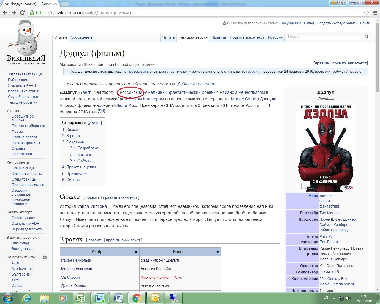The image size is (380, 304).
Task: Open the Chrome hamburger menu
Action: click(375, 12)
